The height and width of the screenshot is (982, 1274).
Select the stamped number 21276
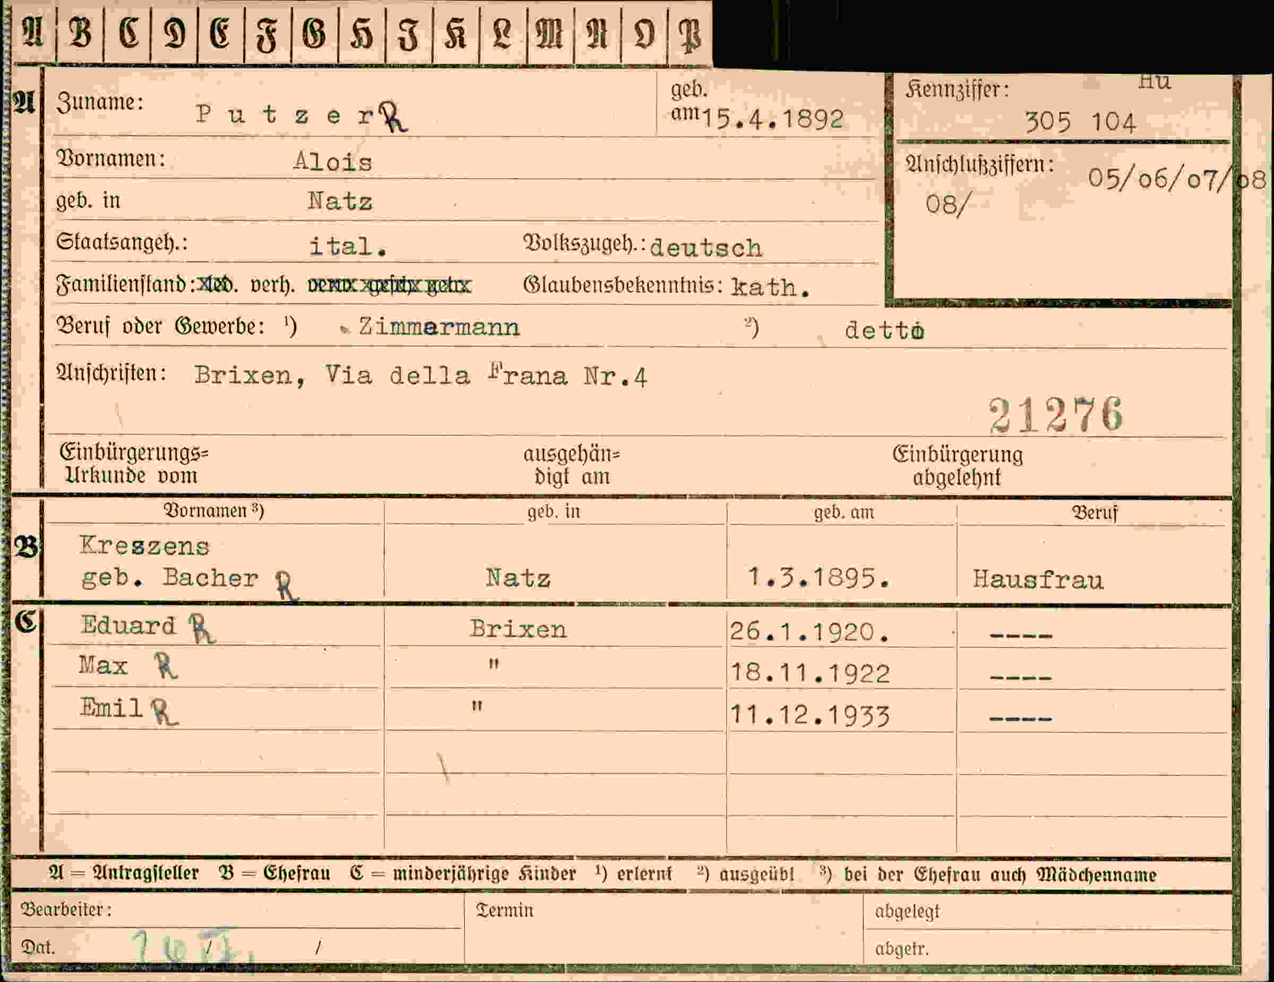(x=1056, y=415)
